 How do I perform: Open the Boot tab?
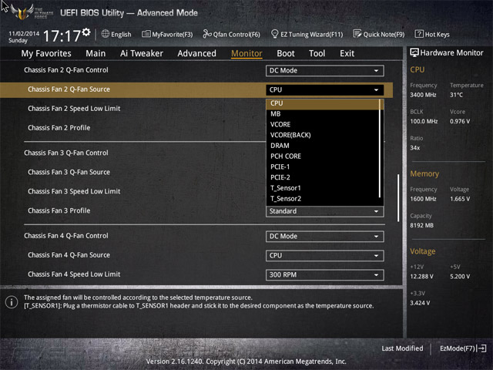(286, 53)
